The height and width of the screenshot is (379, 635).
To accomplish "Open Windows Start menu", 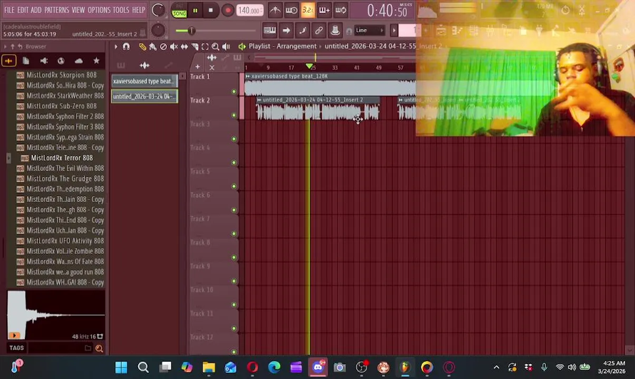I will pyautogui.click(x=121, y=367).
